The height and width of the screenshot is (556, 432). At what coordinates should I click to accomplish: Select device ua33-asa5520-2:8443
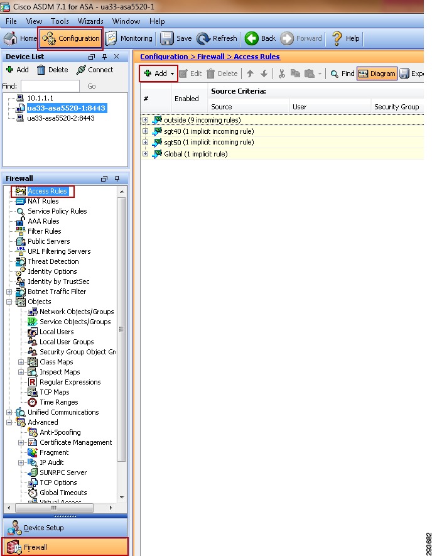[x=61, y=118]
